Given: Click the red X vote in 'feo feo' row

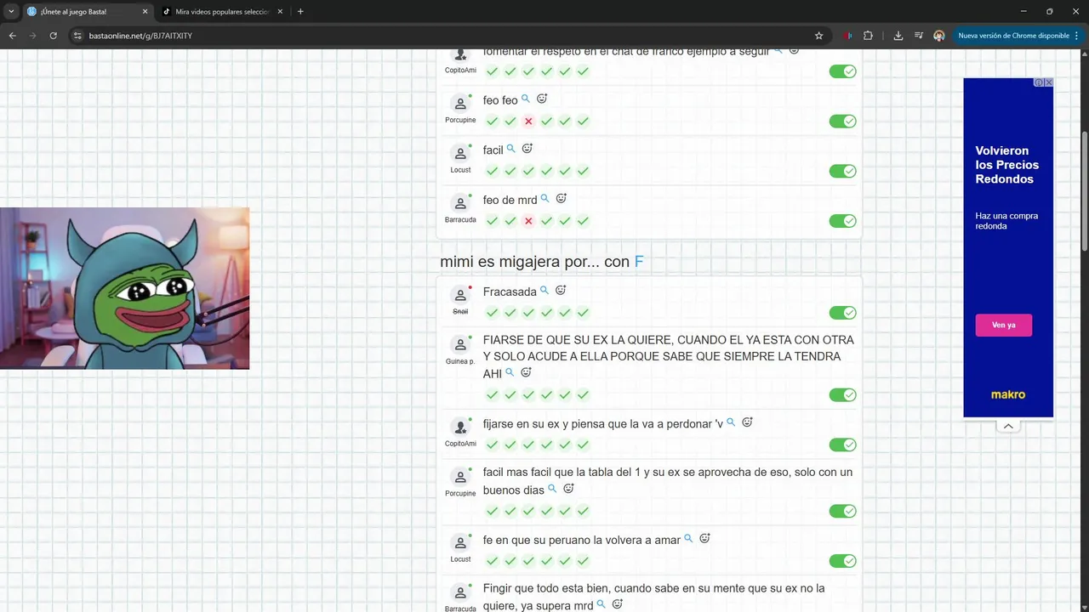Looking at the screenshot, I should click(528, 122).
